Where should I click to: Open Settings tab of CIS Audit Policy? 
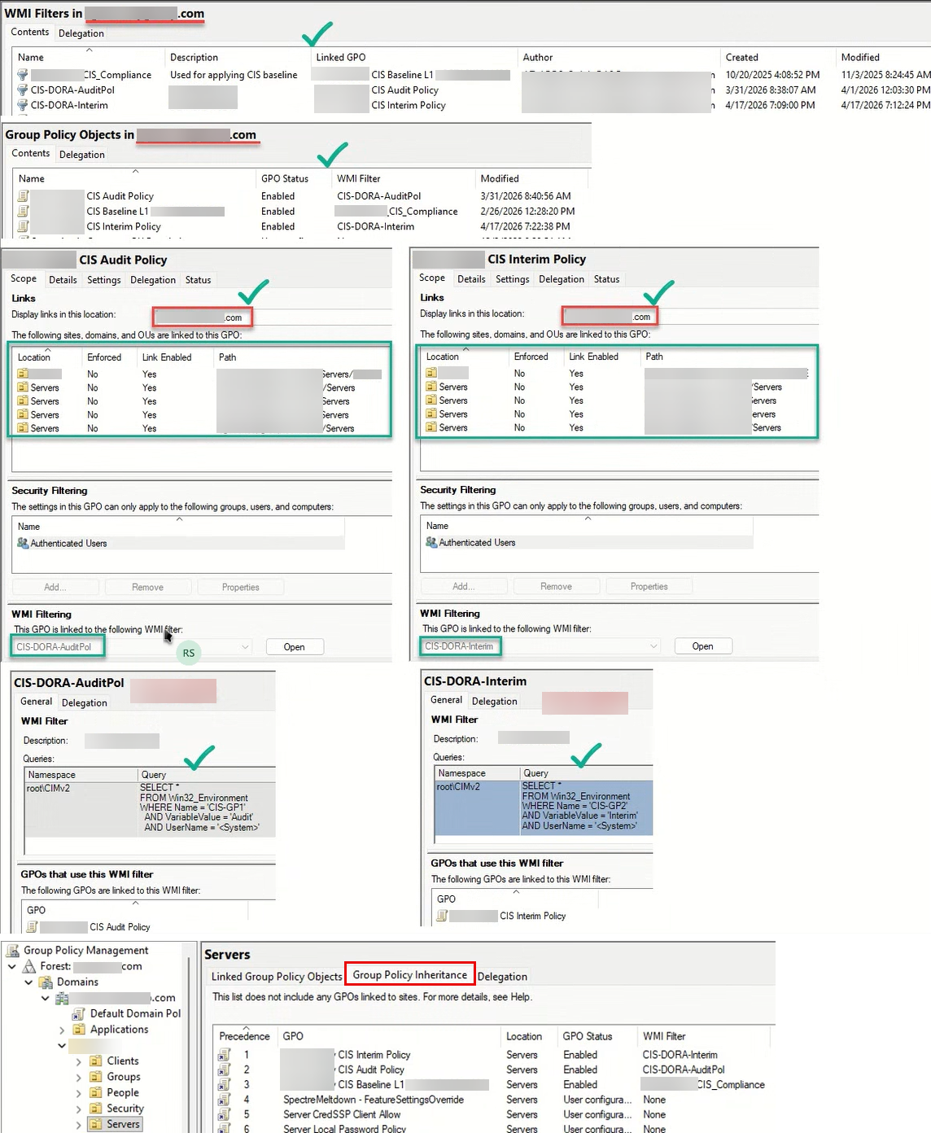pos(104,280)
